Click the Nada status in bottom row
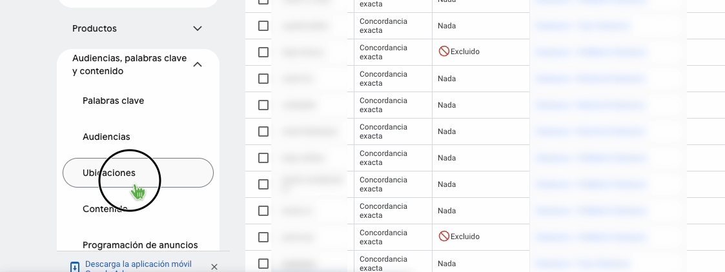This screenshot has height=272, width=725. [x=447, y=264]
